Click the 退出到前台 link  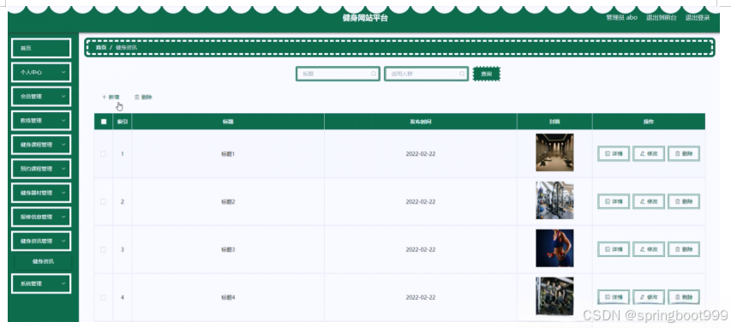tap(661, 18)
